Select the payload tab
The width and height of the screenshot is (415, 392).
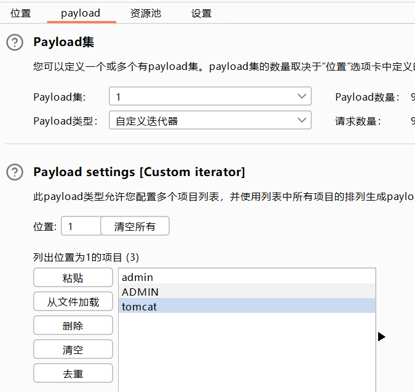[x=81, y=13]
